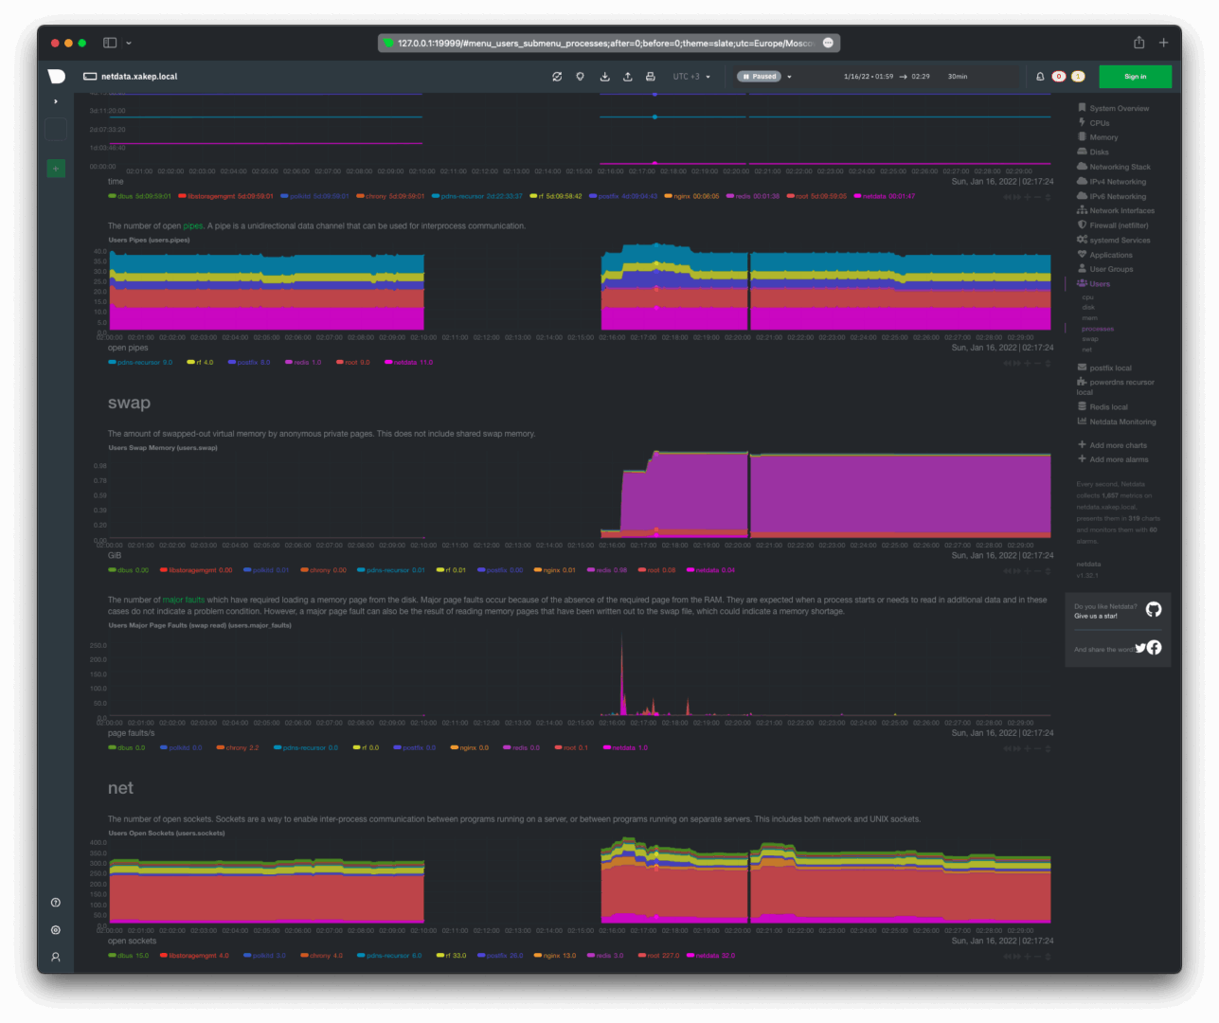Click the print dashboard icon
Image resolution: width=1219 pixels, height=1023 pixels.
(x=650, y=77)
